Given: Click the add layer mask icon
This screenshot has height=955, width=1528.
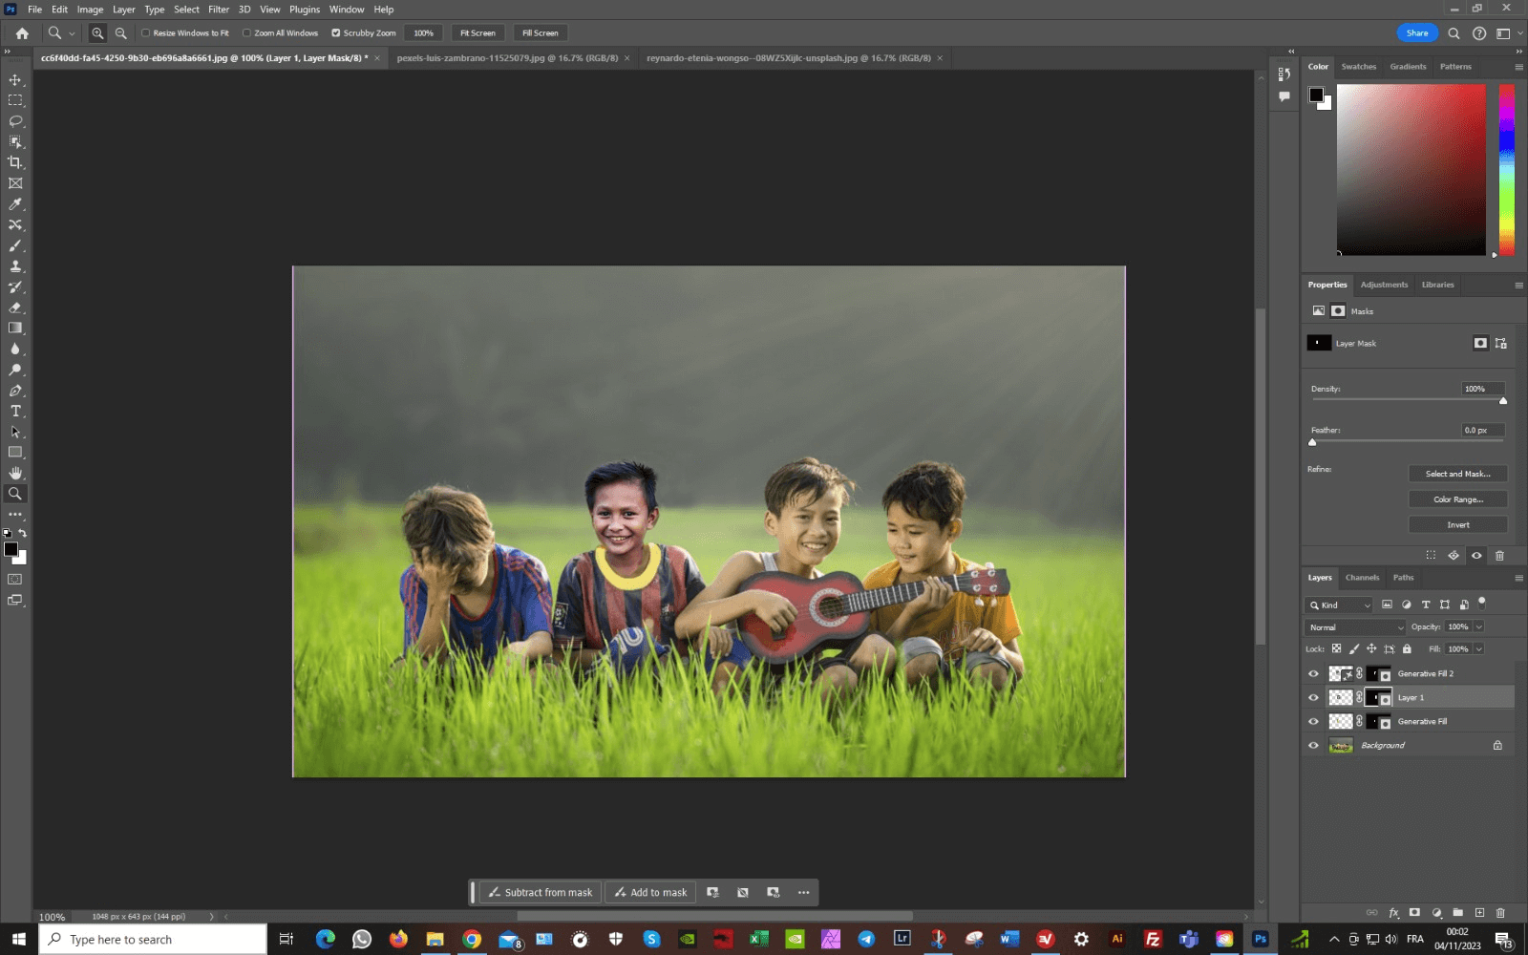Looking at the screenshot, I should pos(1414,913).
